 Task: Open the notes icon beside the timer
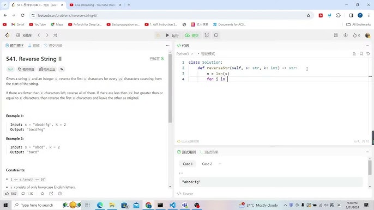[216, 35]
